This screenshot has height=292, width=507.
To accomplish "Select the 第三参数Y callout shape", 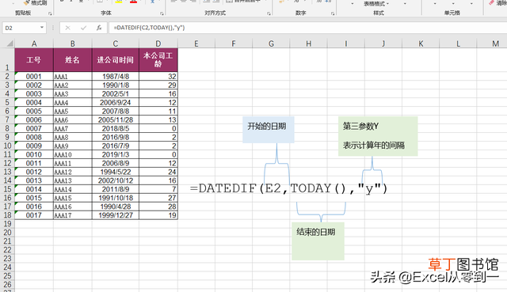I will point(378,136).
